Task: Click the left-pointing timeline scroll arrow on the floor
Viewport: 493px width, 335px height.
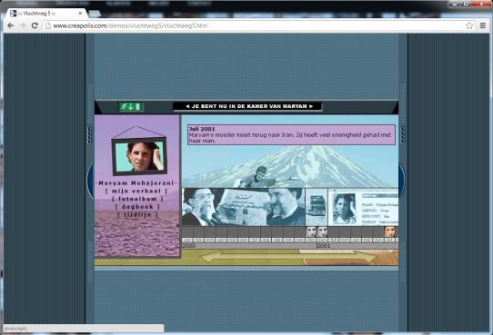Action: click(211, 258)
